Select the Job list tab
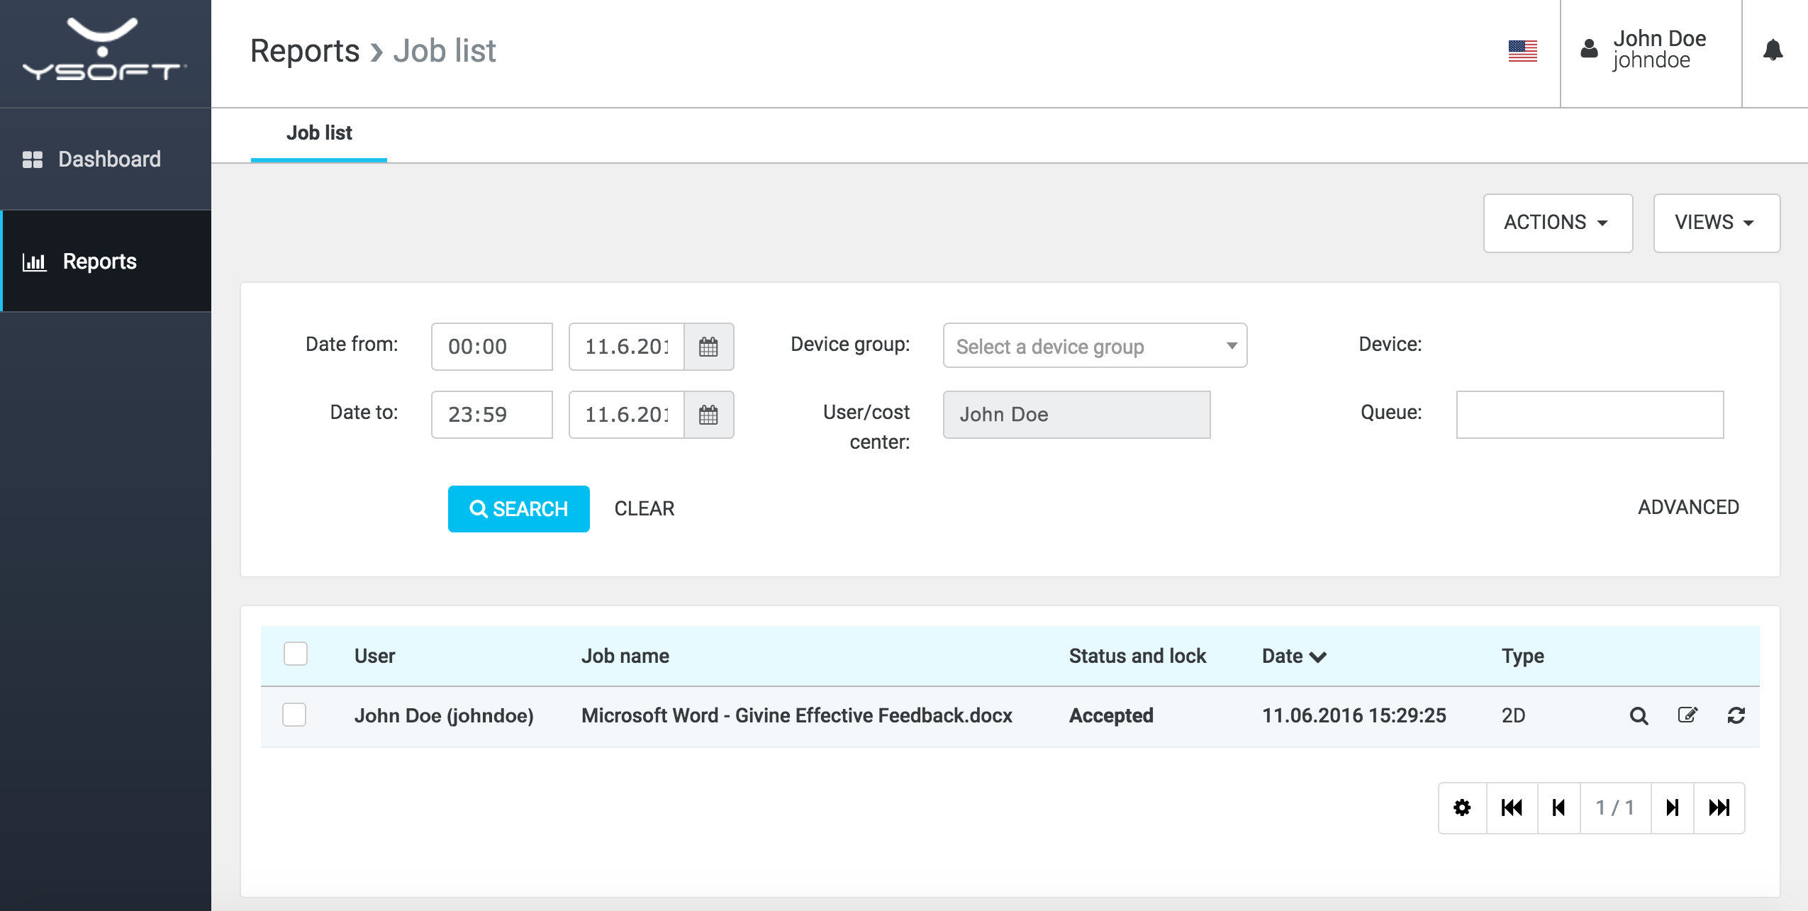Screen dimensions: 1808x911 [319, 133]
